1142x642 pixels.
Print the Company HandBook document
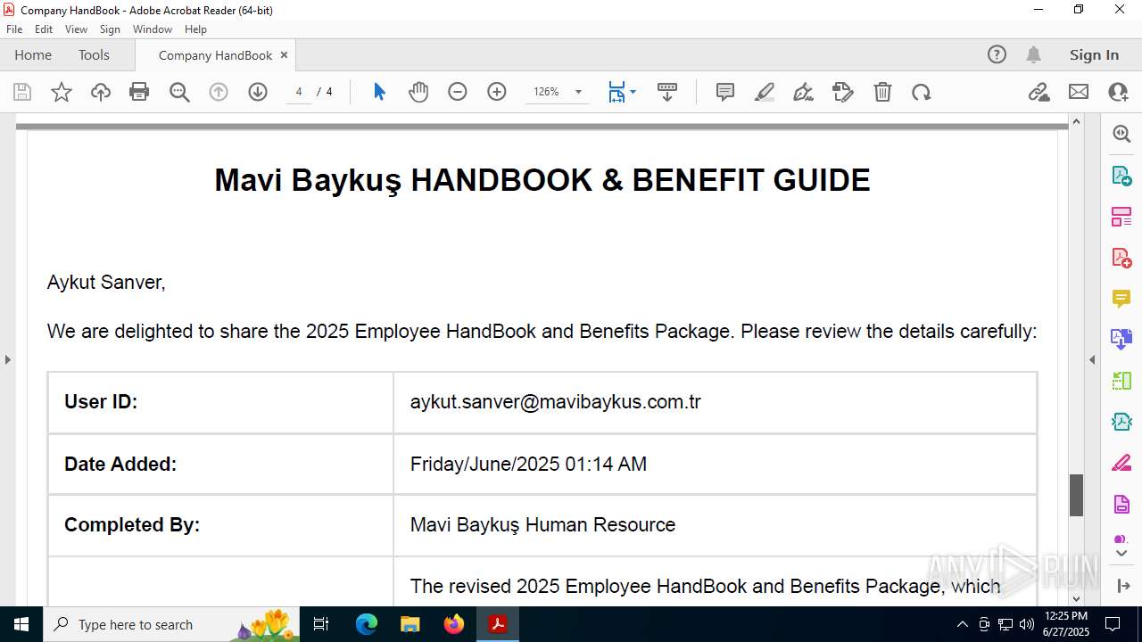click(139, 92)
